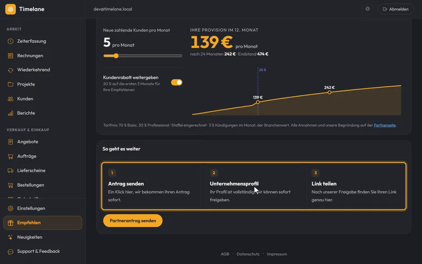
Task: Click Partnerantrag senden button
Action: 133,220
